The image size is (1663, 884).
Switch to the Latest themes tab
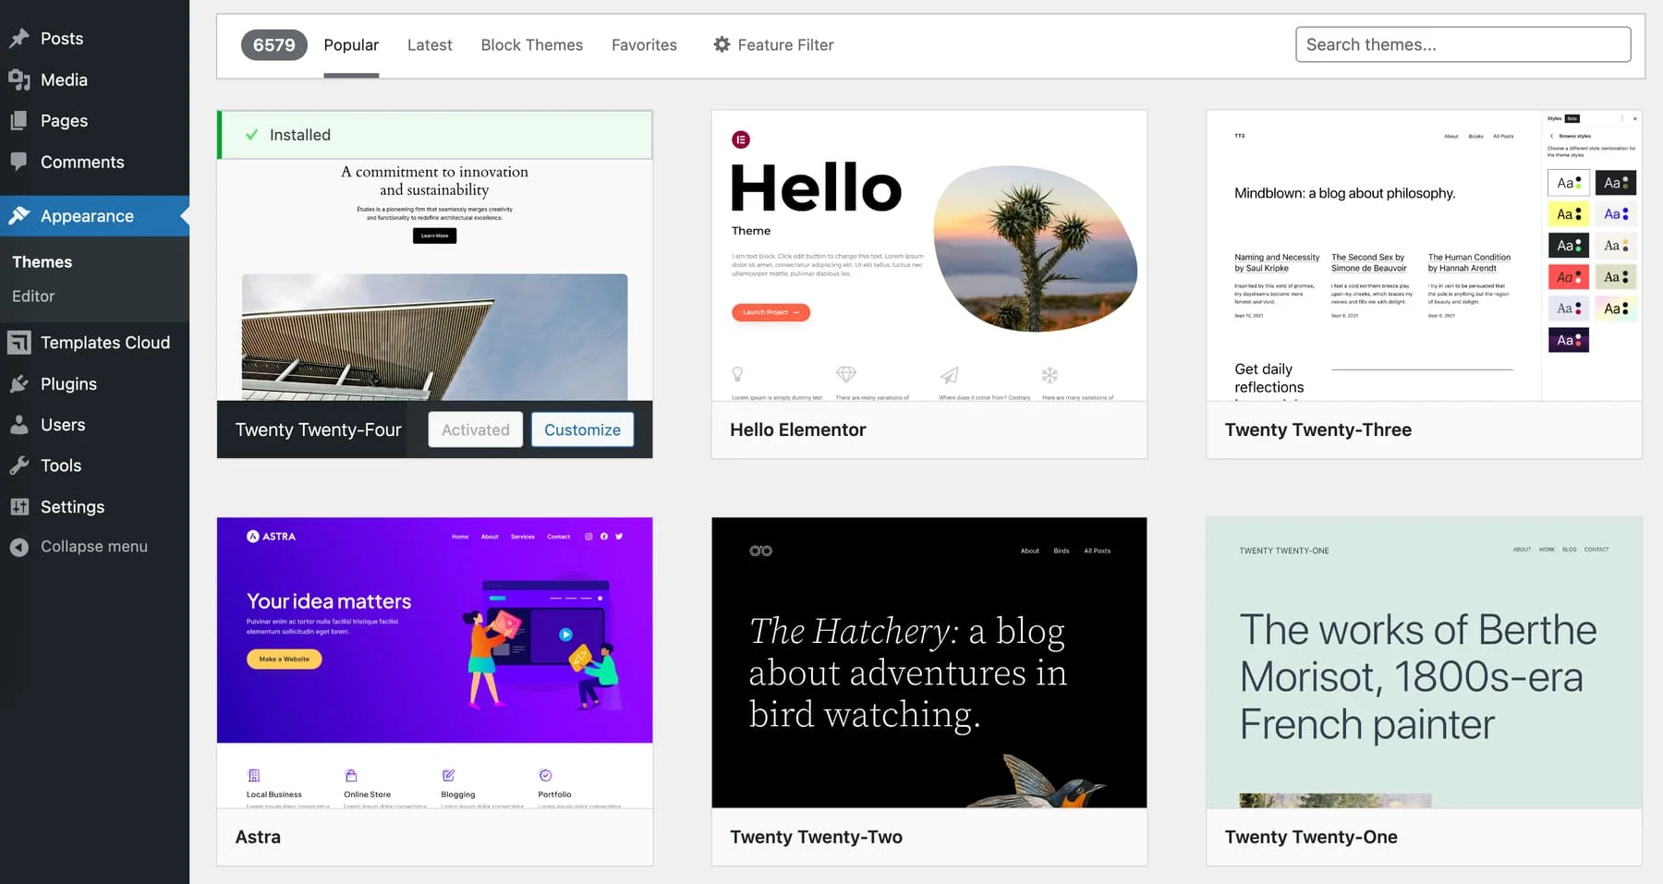[429, 44]
